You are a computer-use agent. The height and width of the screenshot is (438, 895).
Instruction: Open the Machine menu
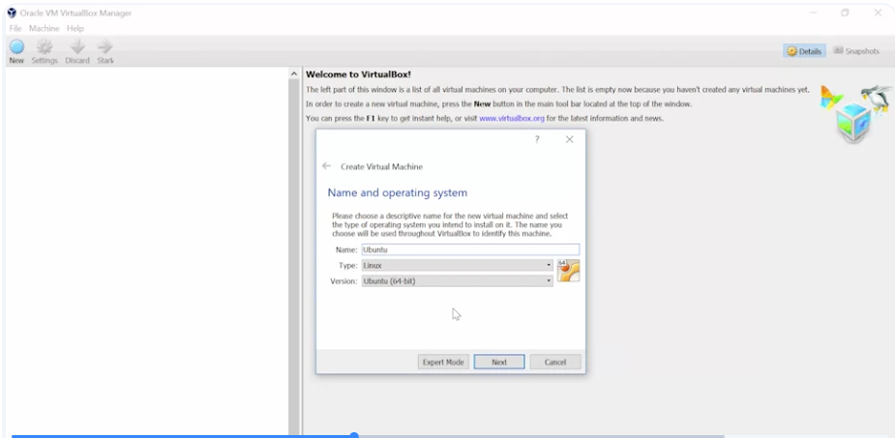point(44,28)
